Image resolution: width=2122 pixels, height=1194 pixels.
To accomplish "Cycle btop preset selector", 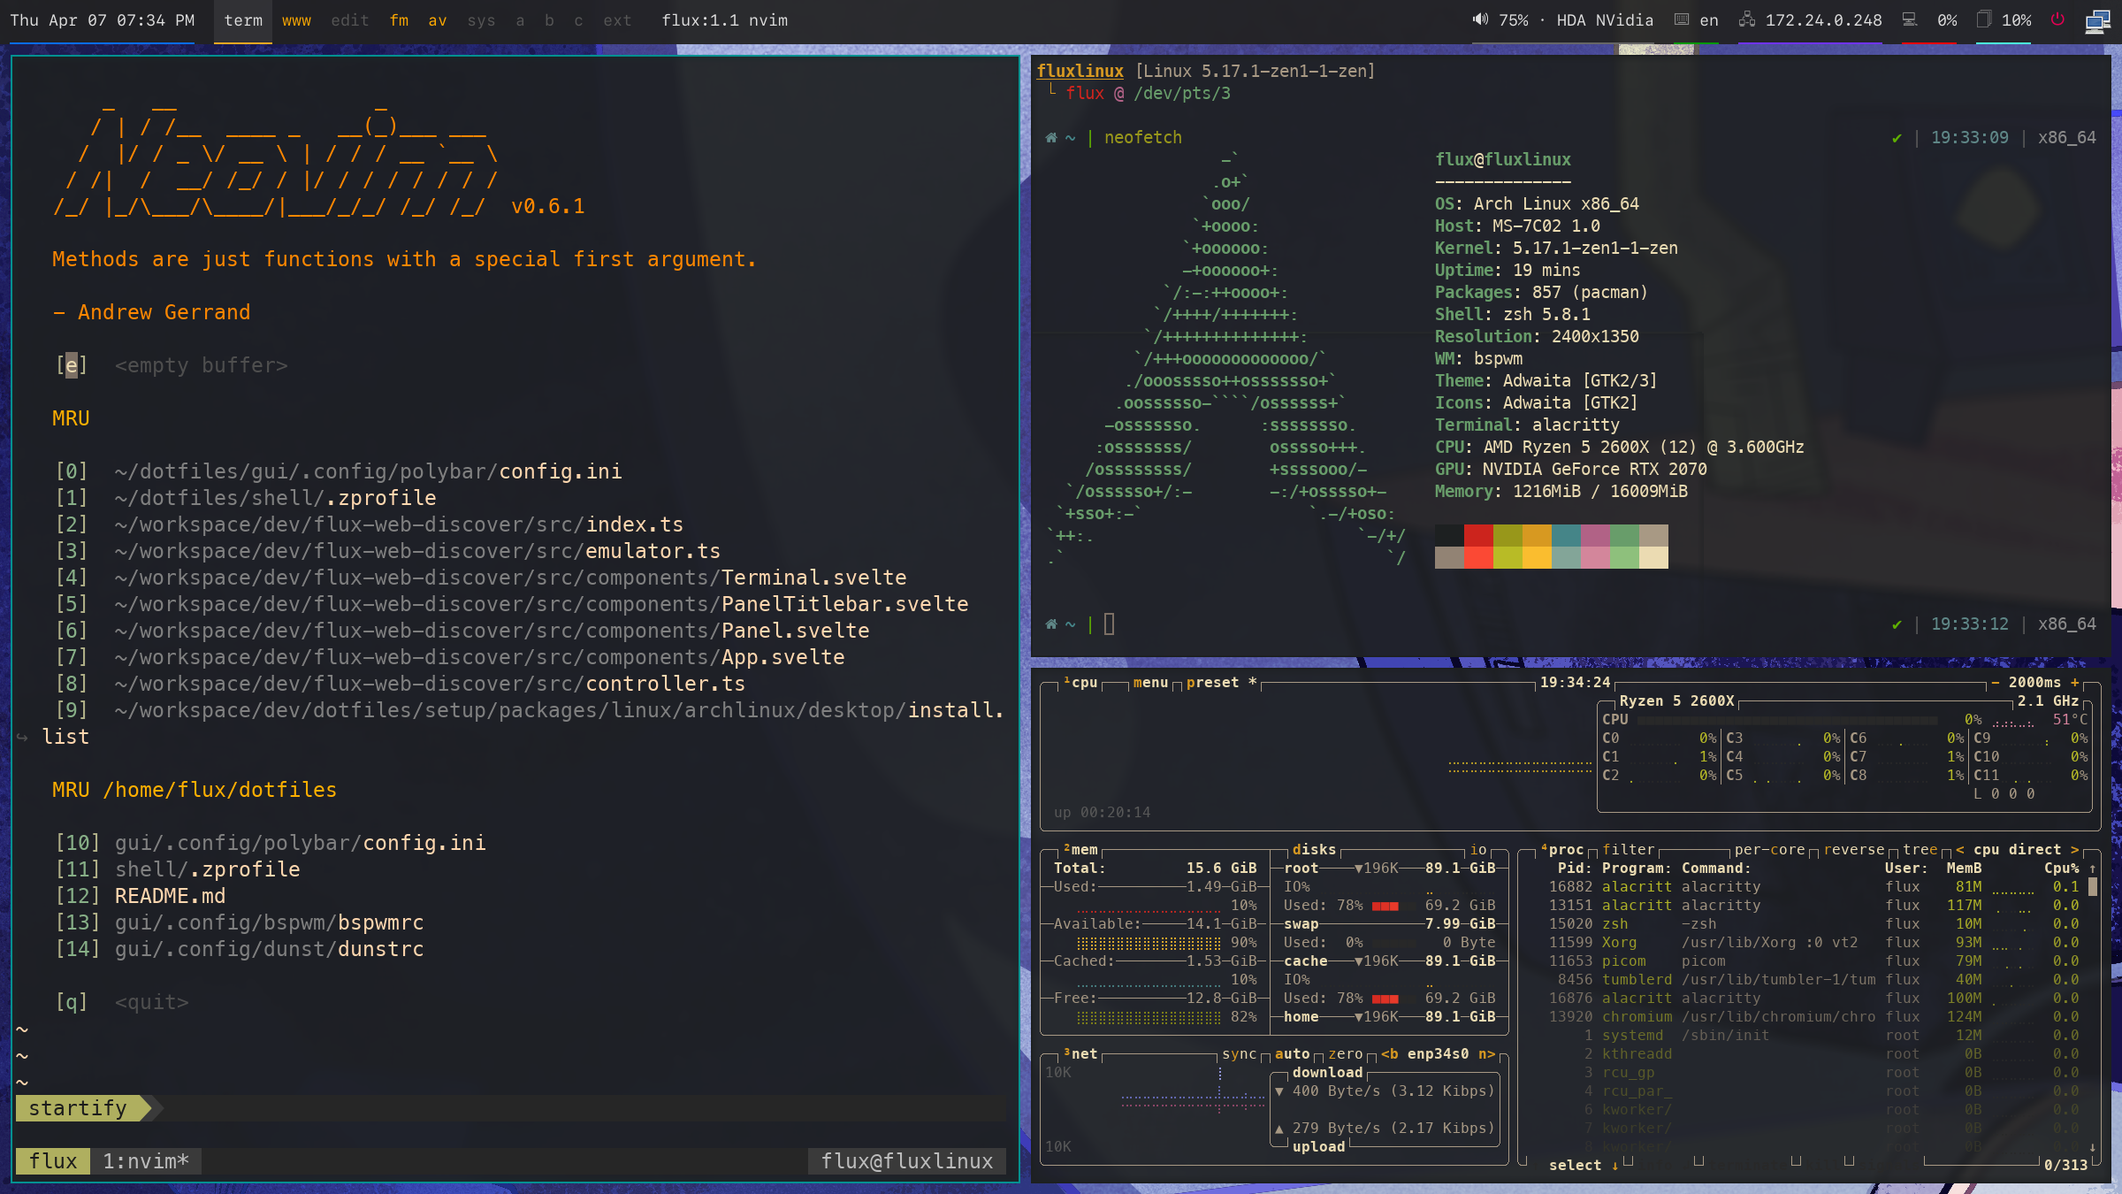I will click(x=1212, y=682).
